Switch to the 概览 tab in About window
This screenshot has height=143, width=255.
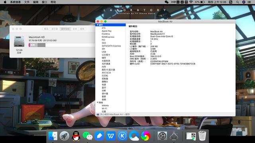click(x=46, y=29)
